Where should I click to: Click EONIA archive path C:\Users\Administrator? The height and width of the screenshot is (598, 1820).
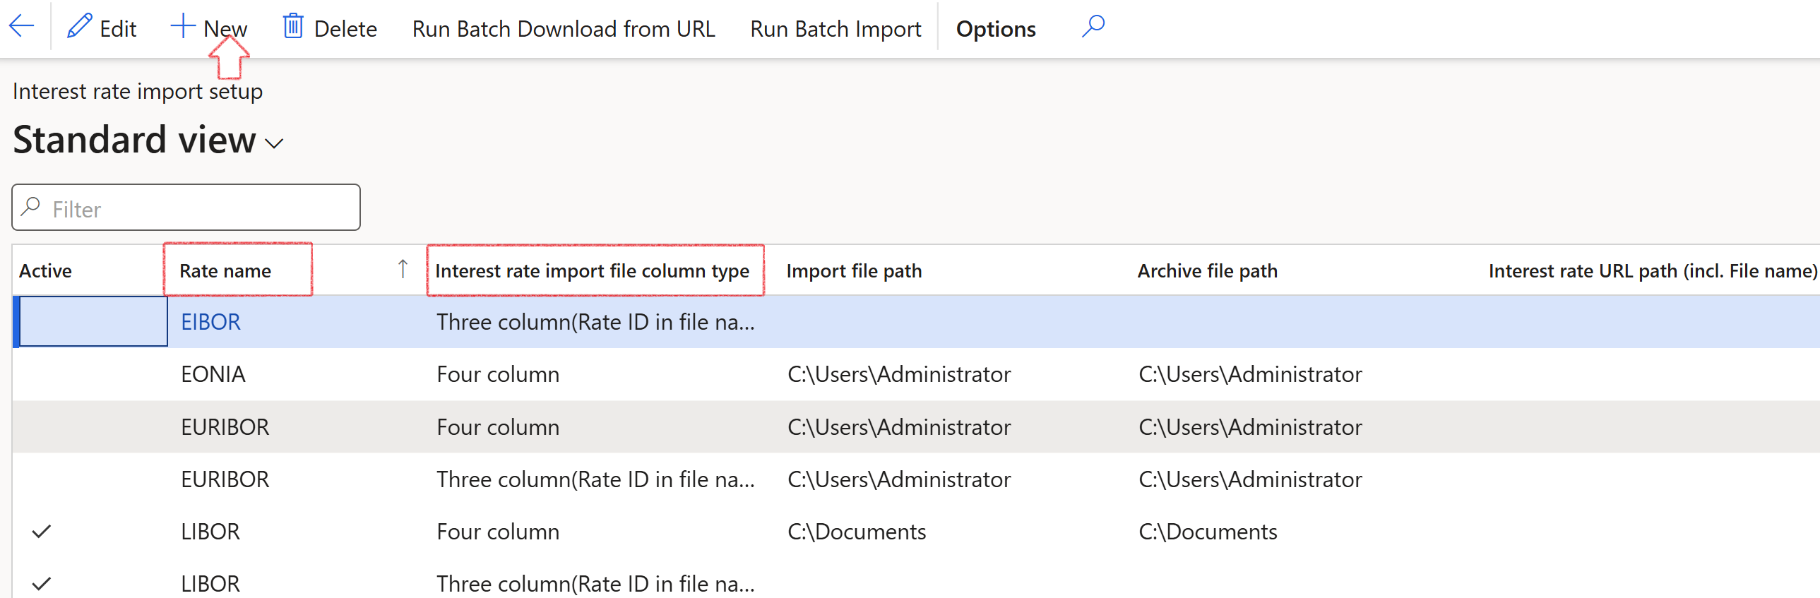(1250, 374)
